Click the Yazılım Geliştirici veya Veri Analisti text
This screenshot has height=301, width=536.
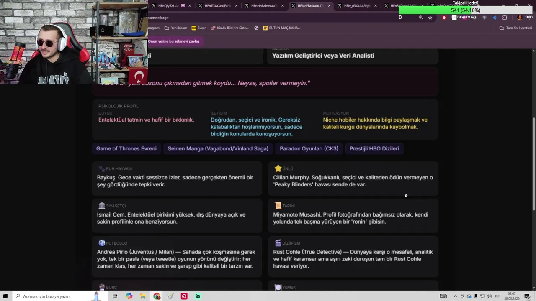[323, 56]
